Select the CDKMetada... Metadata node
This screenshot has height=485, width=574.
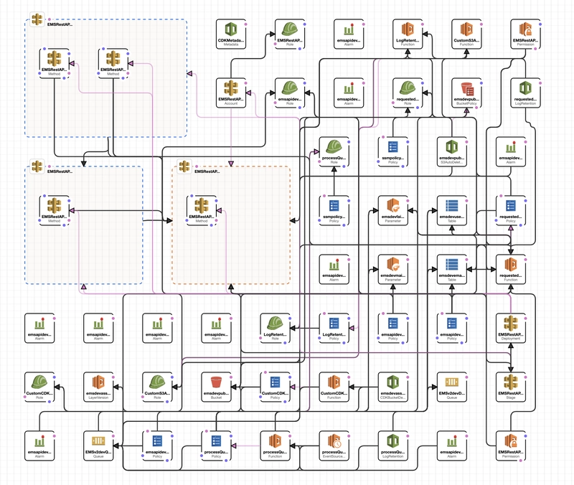pos(230,34)
